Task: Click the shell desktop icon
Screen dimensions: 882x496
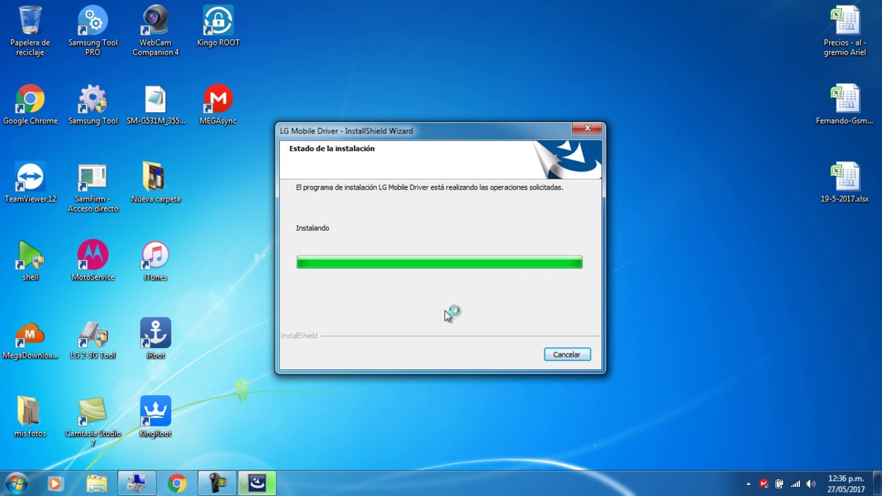Action: tap(30, 261)
